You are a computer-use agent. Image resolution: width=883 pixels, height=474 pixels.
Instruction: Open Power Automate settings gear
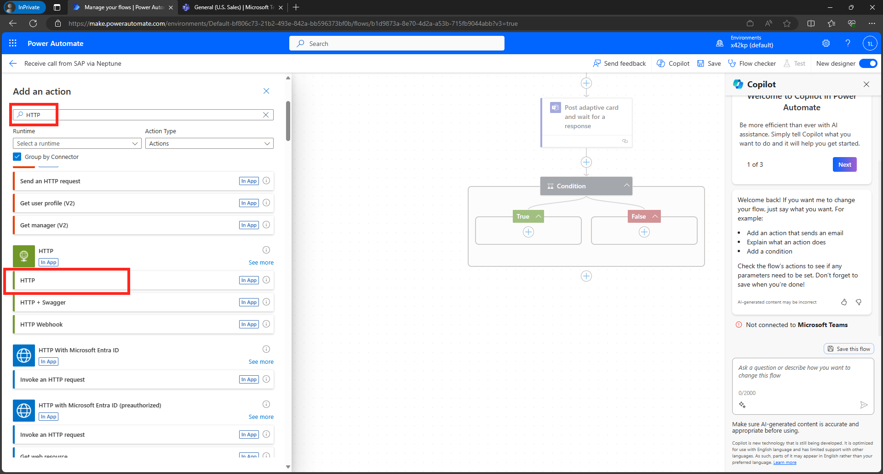click(x=826, y=43)
